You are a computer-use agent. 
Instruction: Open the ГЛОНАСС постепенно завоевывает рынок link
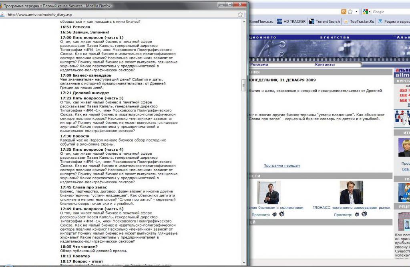[351, 208]
